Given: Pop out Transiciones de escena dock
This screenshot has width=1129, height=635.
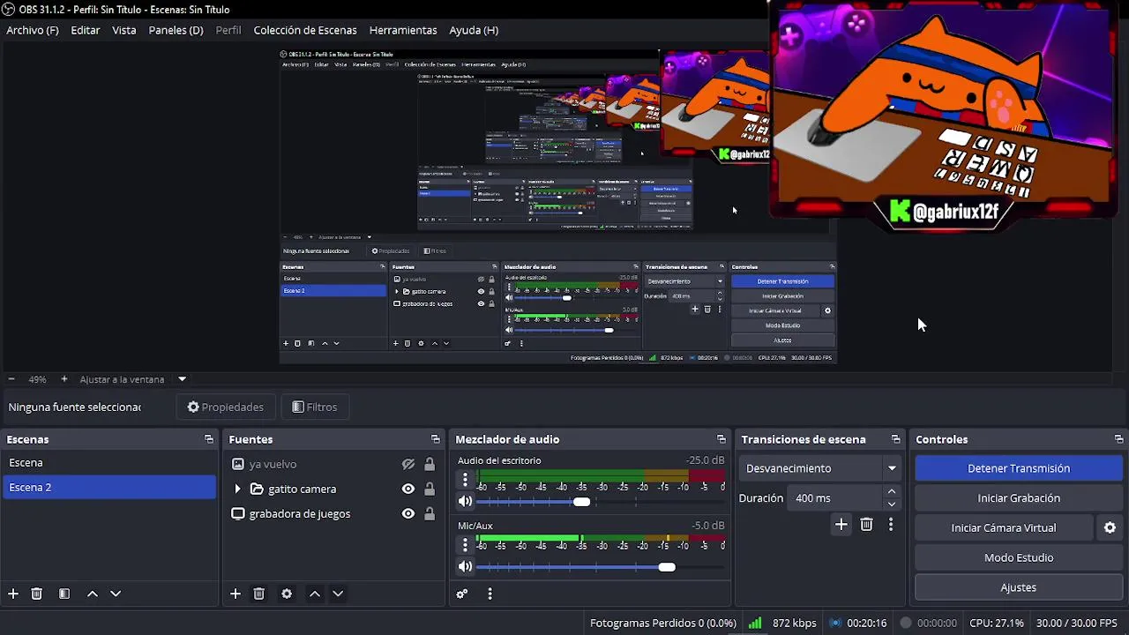Looking at the screenshot, I should [x=896, y=439].
